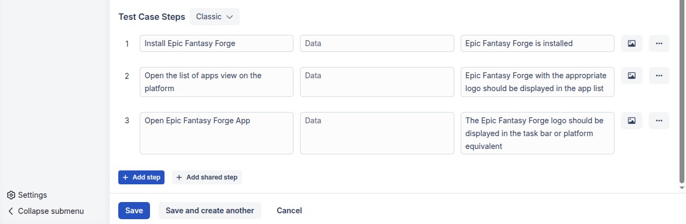686x224 pixels.
Task: Add a shared step
Action: (207, 177)
